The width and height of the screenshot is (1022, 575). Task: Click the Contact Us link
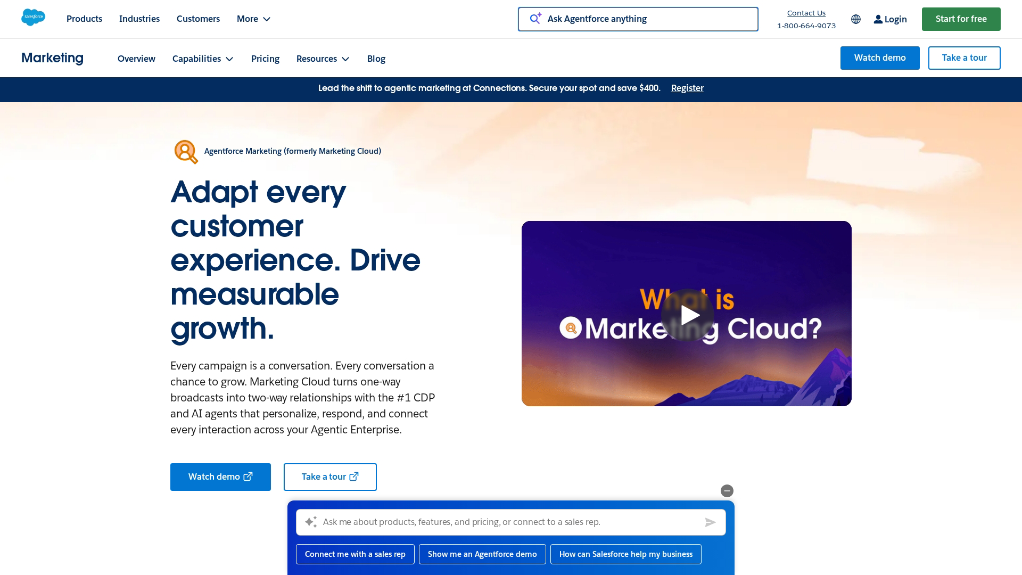(806, 13)
